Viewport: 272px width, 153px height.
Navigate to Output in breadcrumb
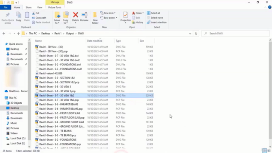pyautogui.click(x=70, y=34)
